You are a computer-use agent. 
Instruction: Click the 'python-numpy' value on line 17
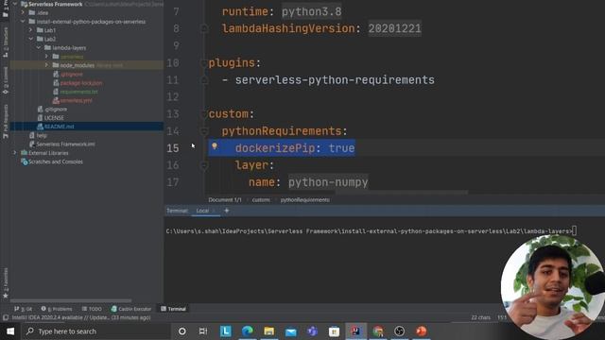pos(328,182)
